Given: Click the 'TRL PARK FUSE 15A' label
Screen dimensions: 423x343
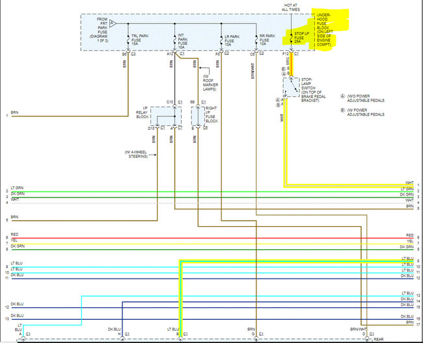Looking at the screenshot, I should pyautogui.click(x=139, y=40).
